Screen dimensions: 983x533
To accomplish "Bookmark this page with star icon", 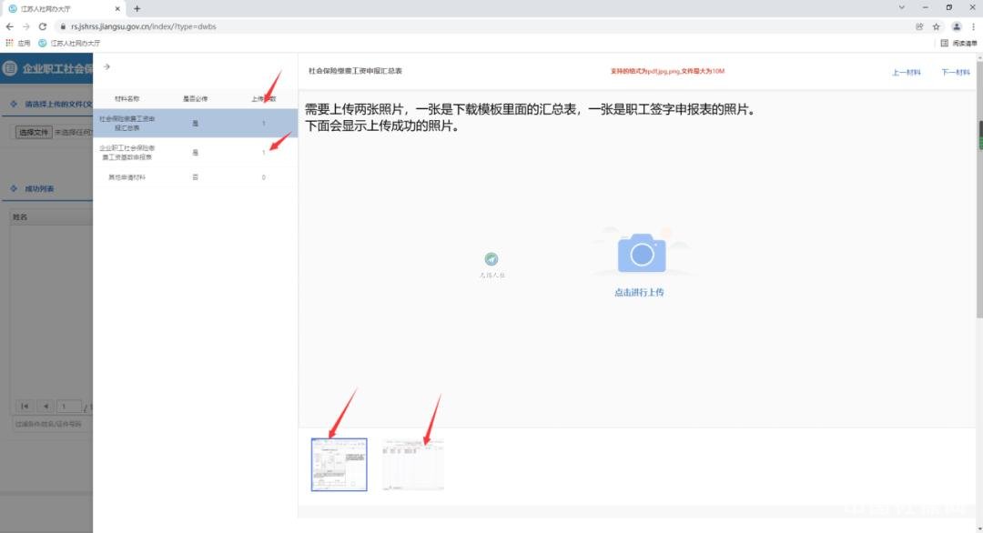I will tap(936, 26).
